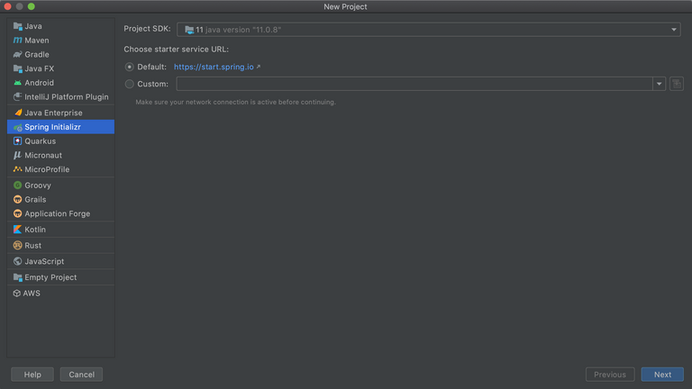Choose Groovy project type

coord(61,185)
